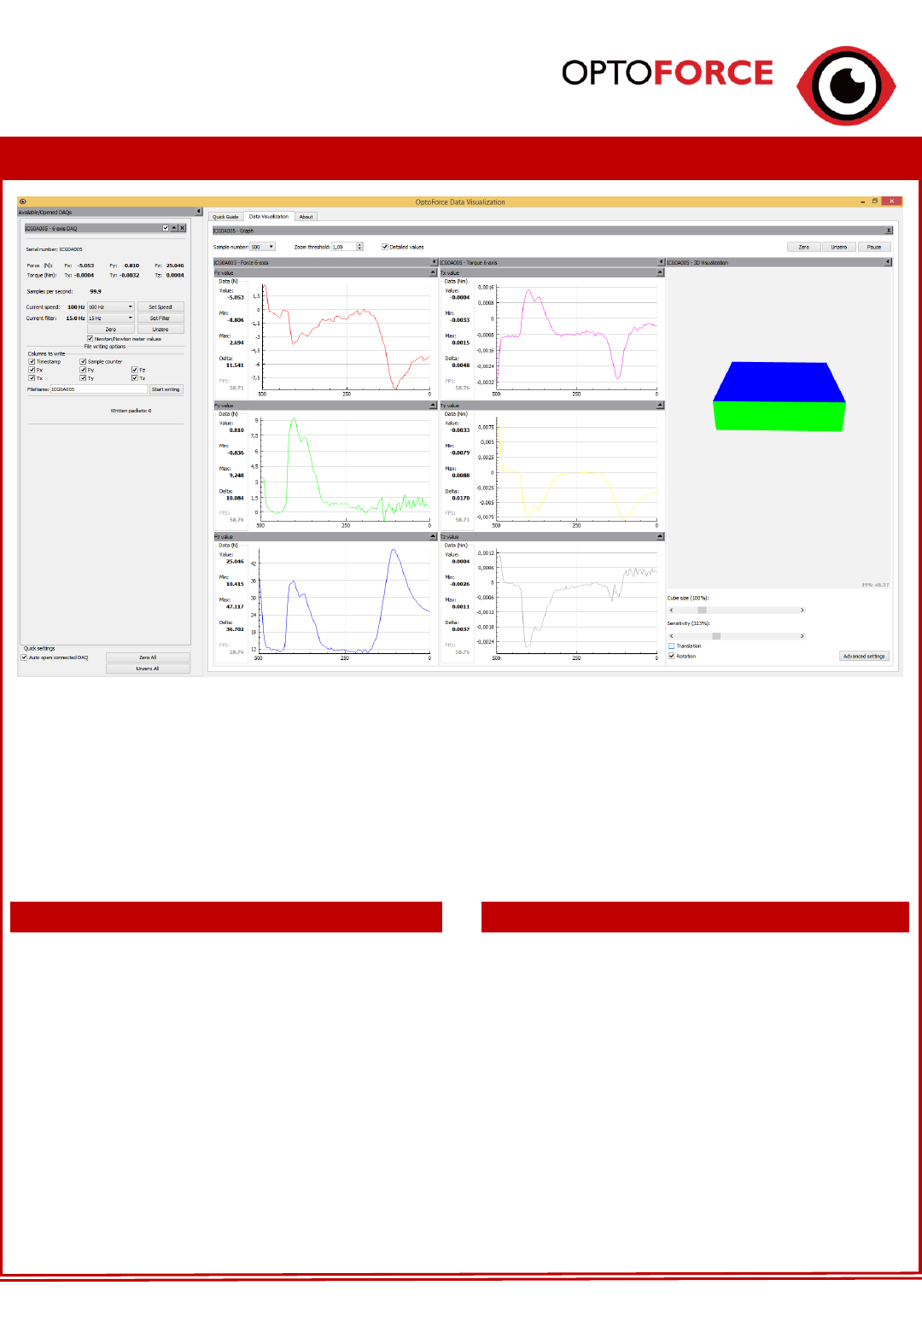Collapse the Tx value graph
The width and height of the screenshot is (922, 1332).
click(660, 272)
